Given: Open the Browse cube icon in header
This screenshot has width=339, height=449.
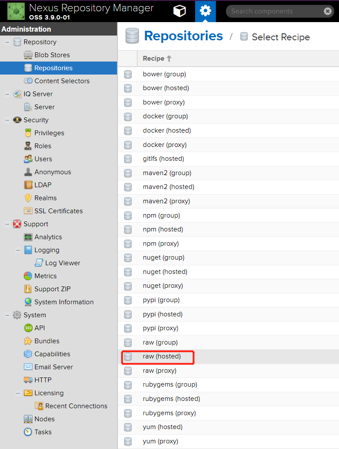Looking at the screenshot, I should click(x=179, y=11).
